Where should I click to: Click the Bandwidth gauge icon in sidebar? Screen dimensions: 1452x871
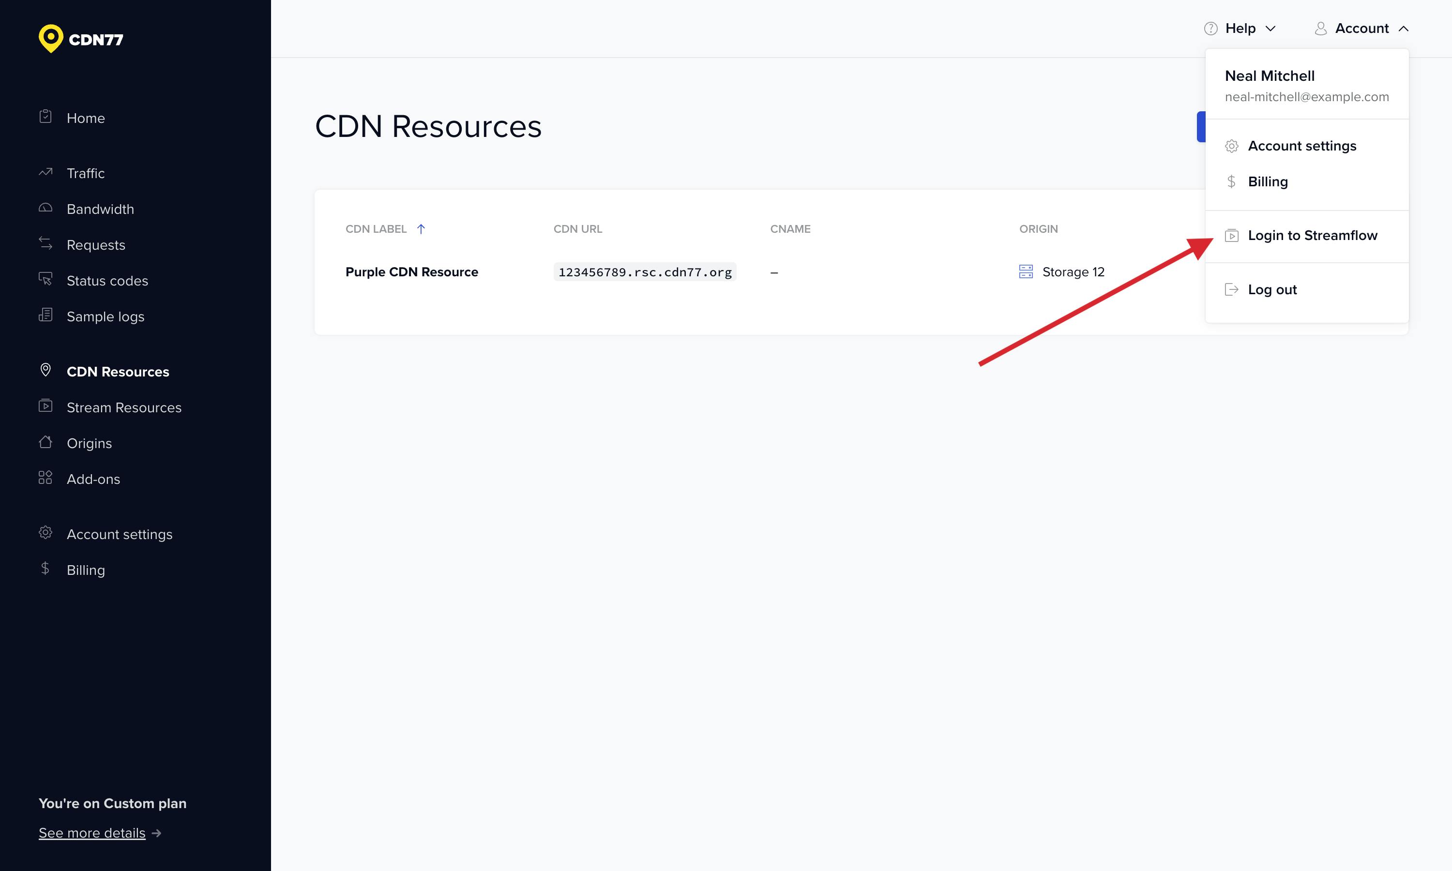coord(46,209)
